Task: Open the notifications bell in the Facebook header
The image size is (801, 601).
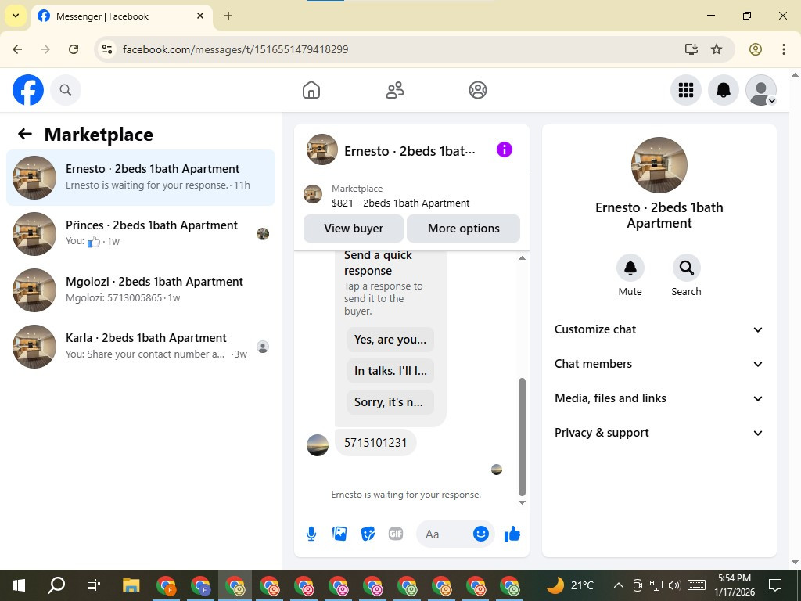Action: tap(724, 90)
